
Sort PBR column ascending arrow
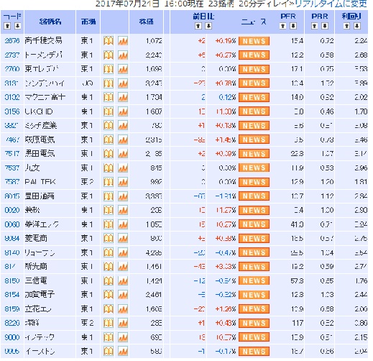[315, 26]
